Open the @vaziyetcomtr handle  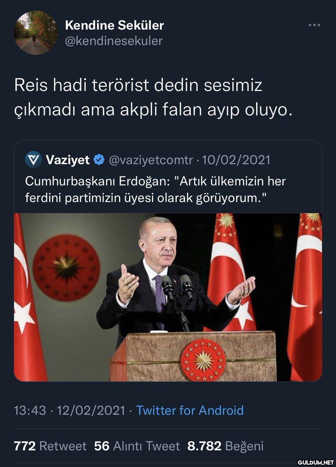pyautogui.click(x=150, y=160)
